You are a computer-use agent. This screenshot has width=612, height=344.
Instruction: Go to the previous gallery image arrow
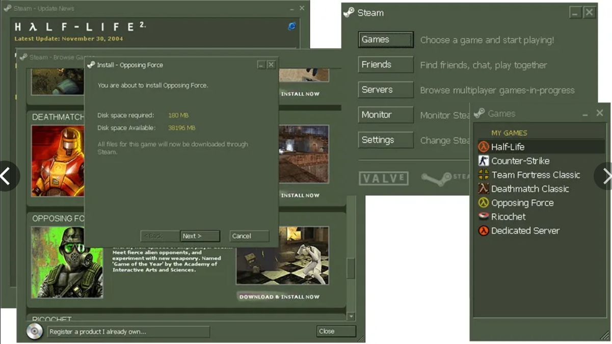click(7, 176)
